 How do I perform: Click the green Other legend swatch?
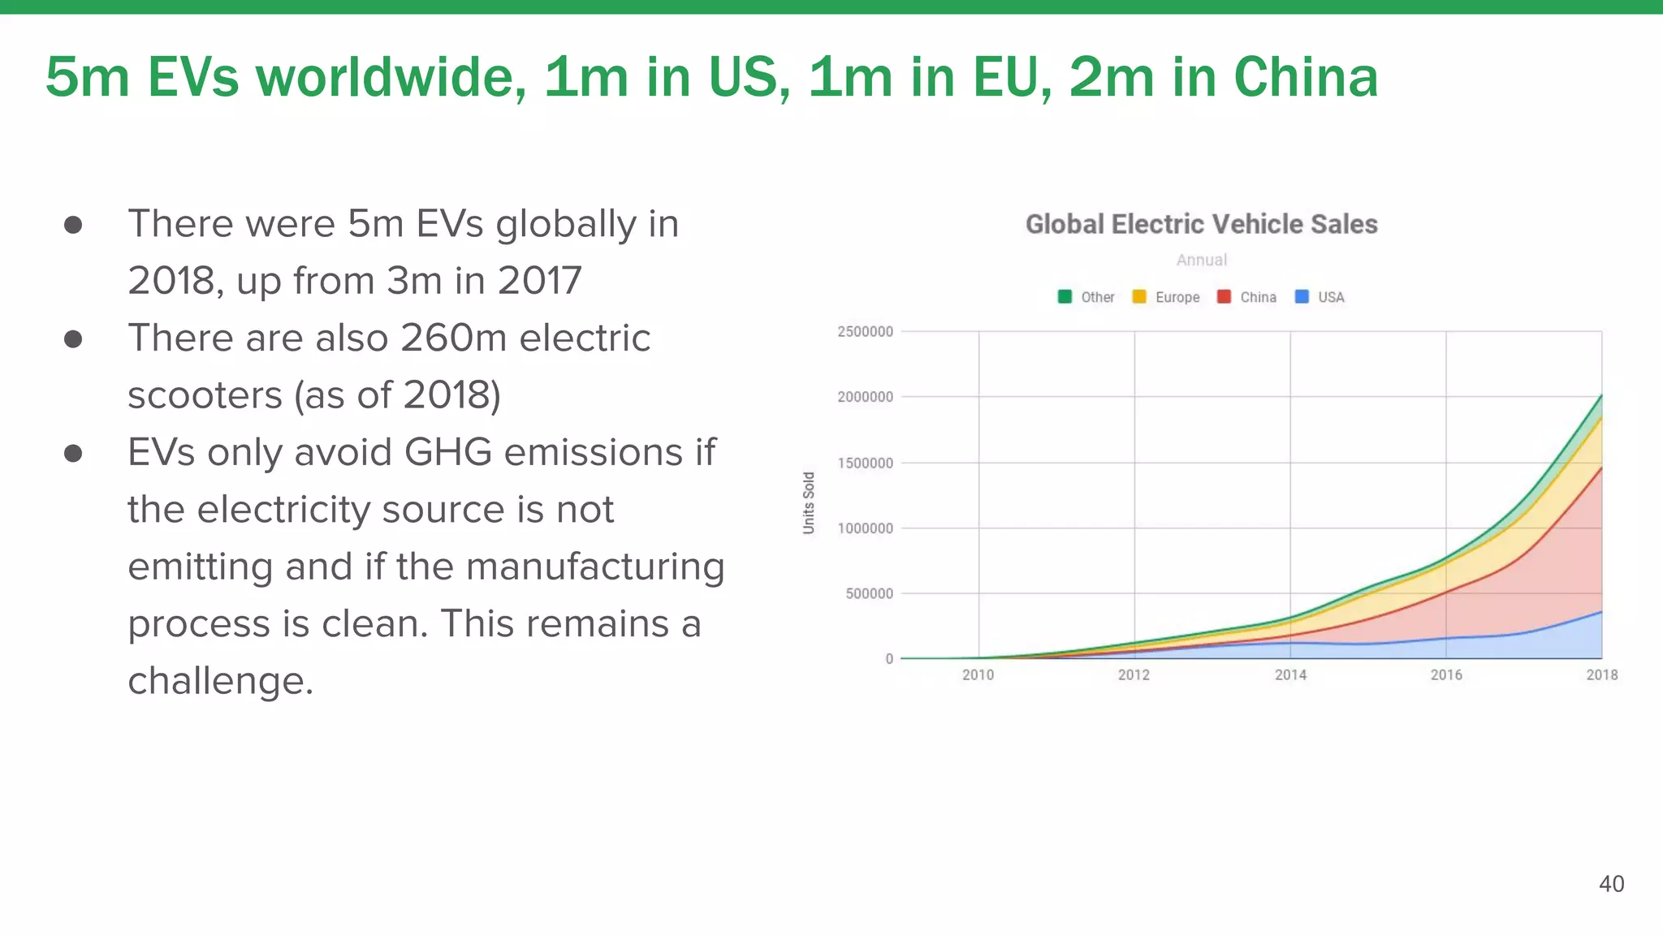[1065, 296]
